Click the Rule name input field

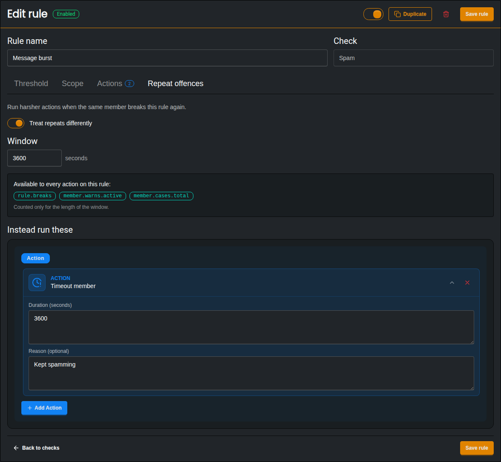tap(167, 58)
